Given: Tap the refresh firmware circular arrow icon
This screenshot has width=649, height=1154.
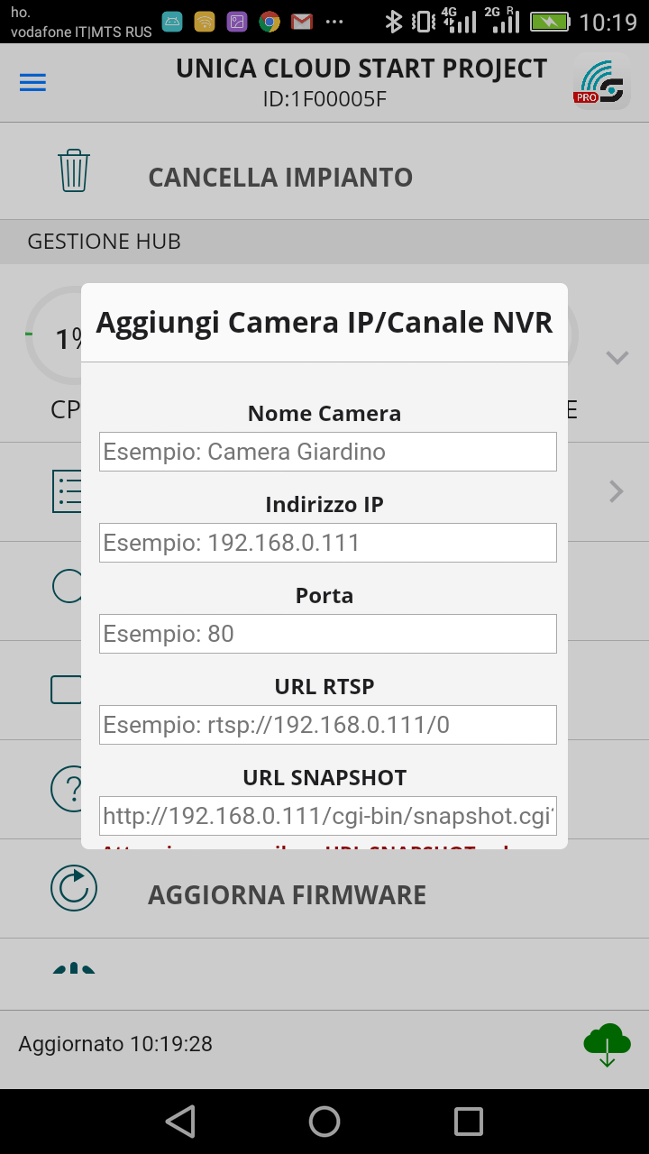Looking at the screenshot, I should pos(74,889).
